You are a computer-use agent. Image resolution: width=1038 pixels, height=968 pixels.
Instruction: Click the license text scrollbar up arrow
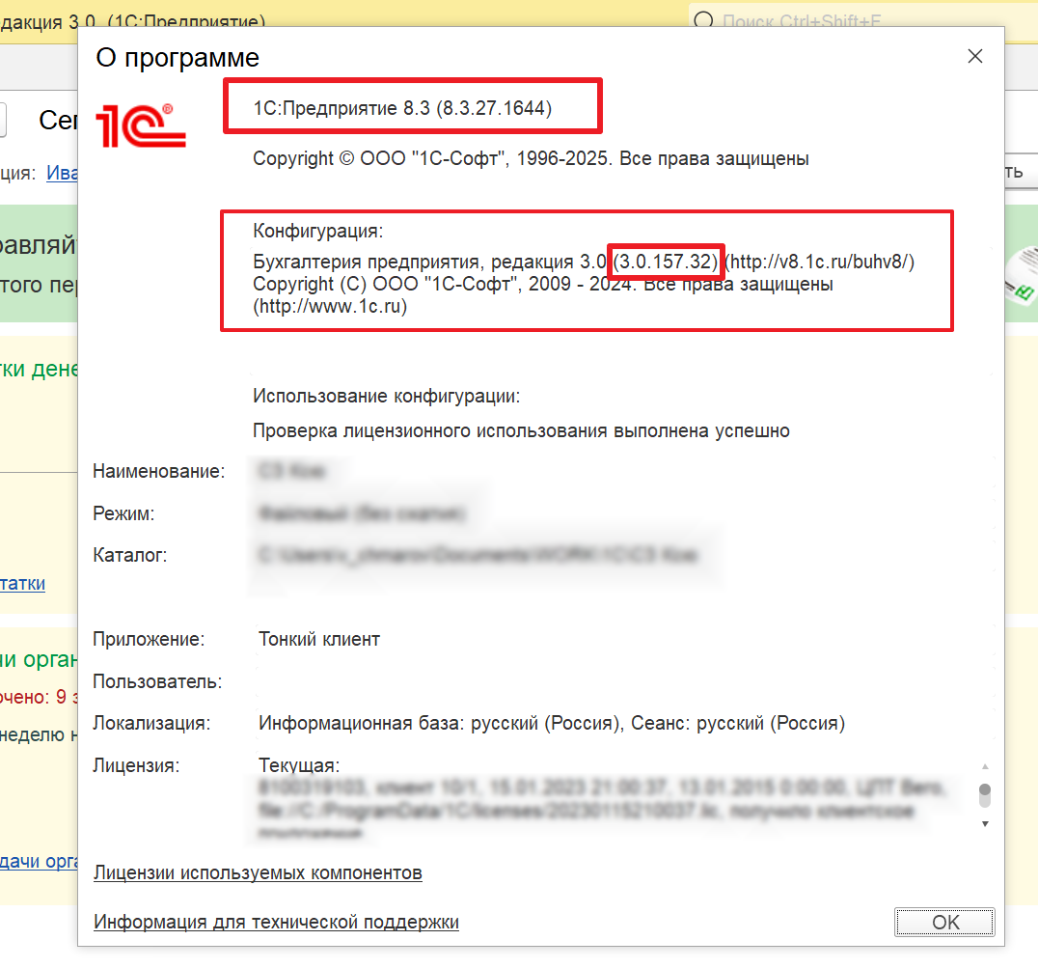click(x=984, y=765)
